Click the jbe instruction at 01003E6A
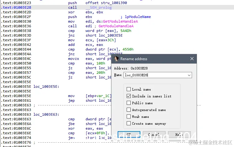This screenshot has width=234, height=147. [71, 124]
